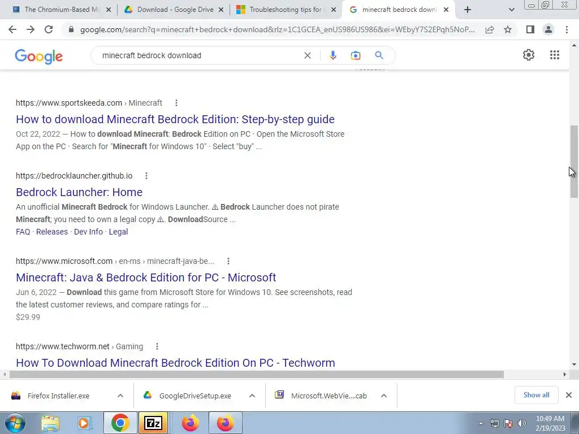
Task: Click Show all downloads button
Action: [x=536, y=395]
